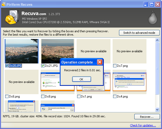Click the Recuva title bar icon
The height and width of the screenshot is (129, 162).
(x=4, y=4)
